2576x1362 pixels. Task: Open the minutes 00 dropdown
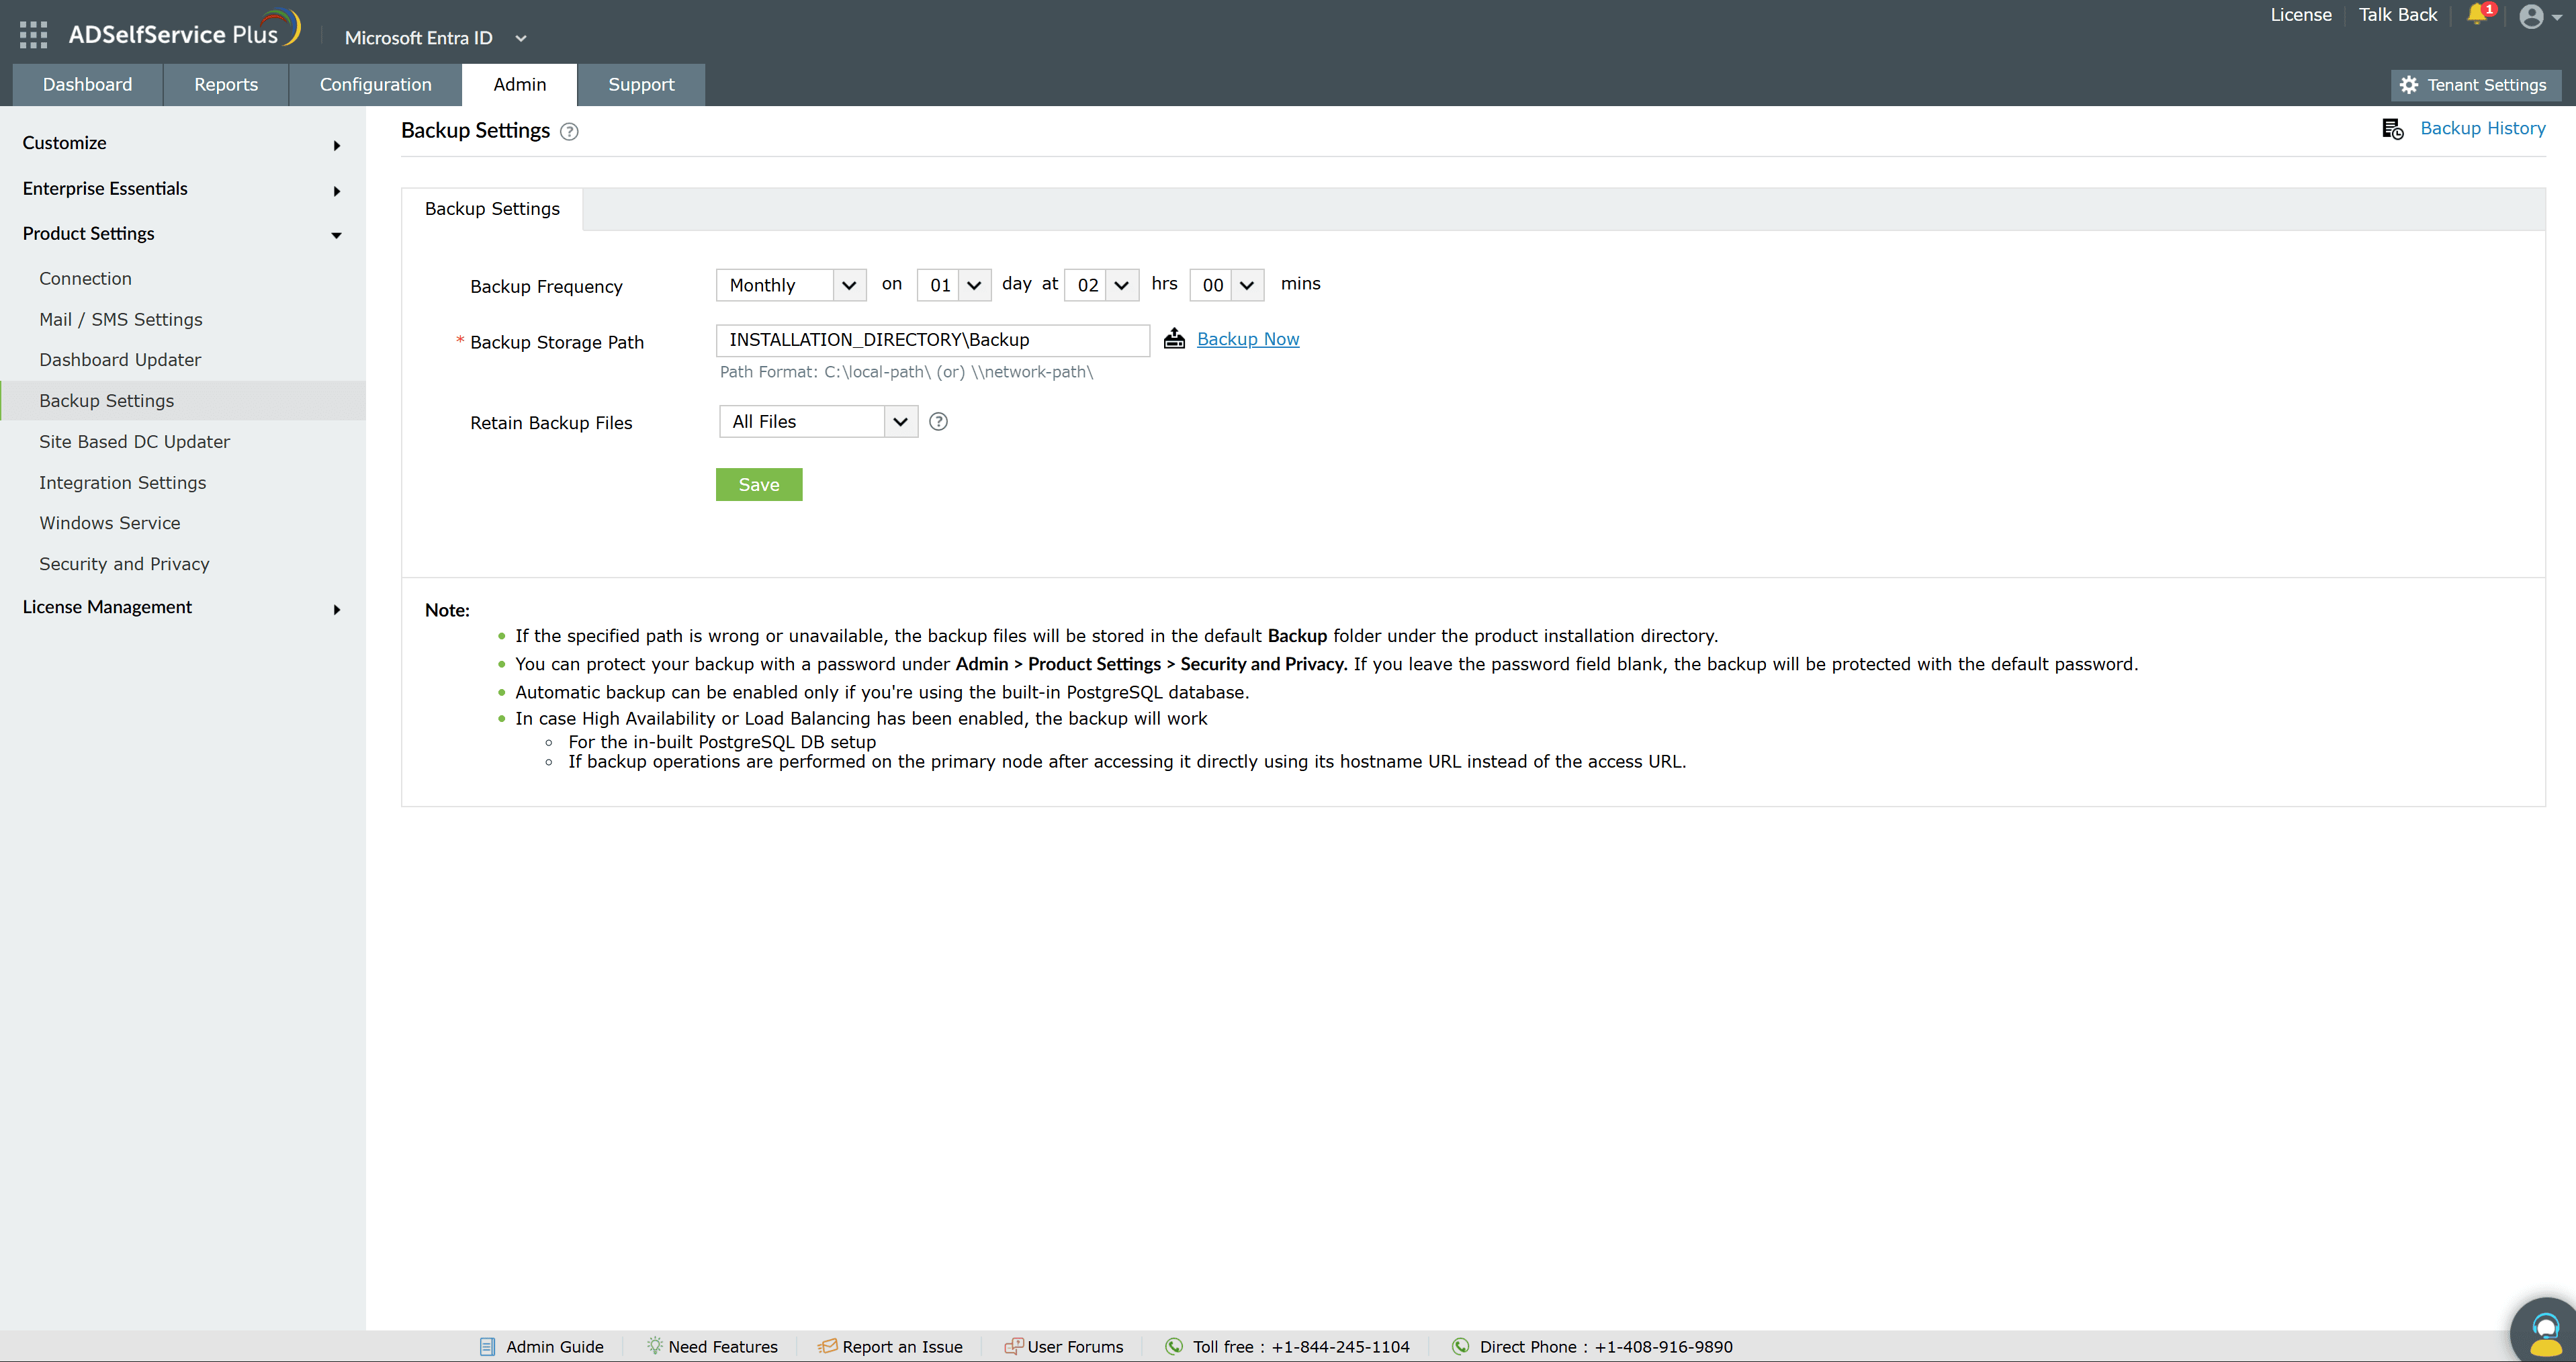tap(1227, 285)
